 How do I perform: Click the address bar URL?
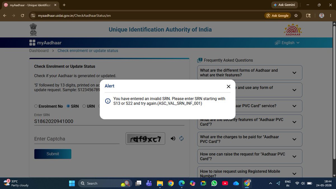pyautogui.click(x=74, y=16)
